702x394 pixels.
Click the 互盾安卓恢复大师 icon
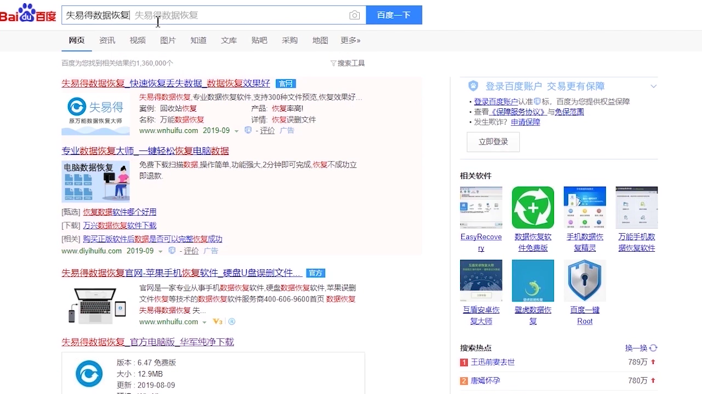[481, 281]
